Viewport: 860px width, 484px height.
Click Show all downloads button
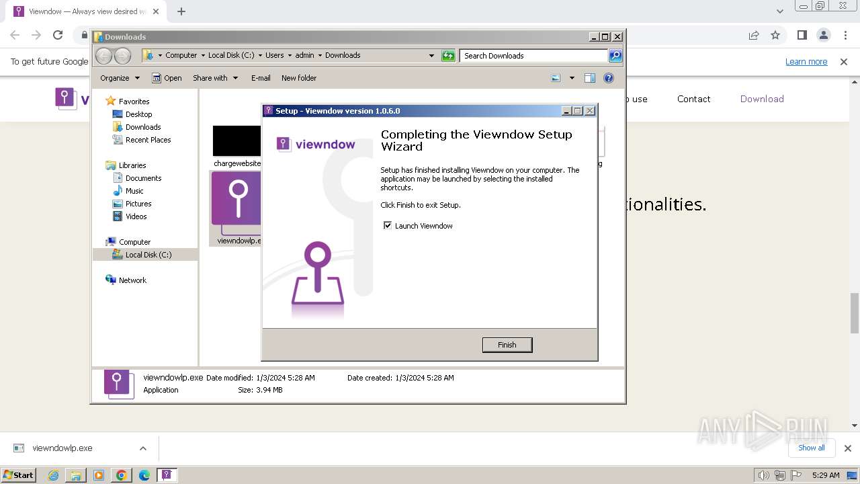[x=812, y=448]
